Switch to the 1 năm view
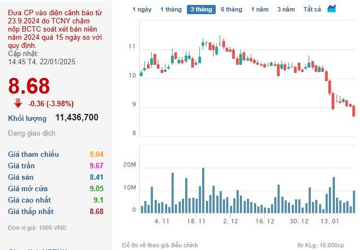Image resolution: width=360 pixels, height=250 pixels. pyautogui.click(x=259, y=9)
